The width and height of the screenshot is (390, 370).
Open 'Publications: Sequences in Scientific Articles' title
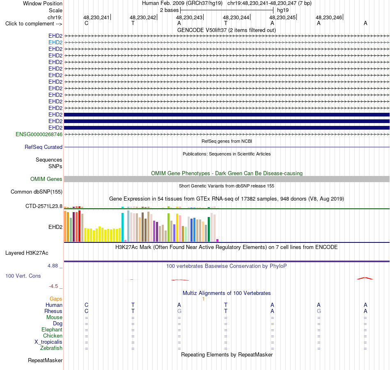[x=227, y=154]
